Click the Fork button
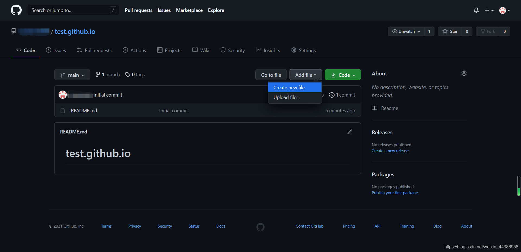The image size is (521, 252). pos(488,31)
